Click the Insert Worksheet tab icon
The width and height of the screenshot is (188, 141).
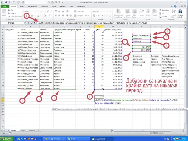pyautogui.click(x=39, y=130)
